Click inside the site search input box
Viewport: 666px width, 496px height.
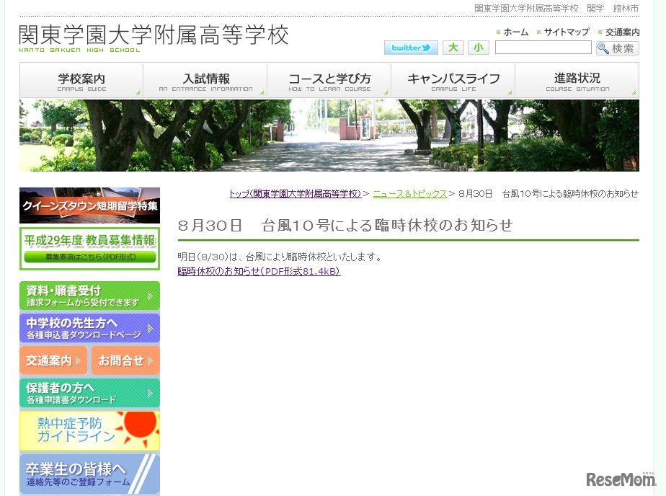pos(543,48)
